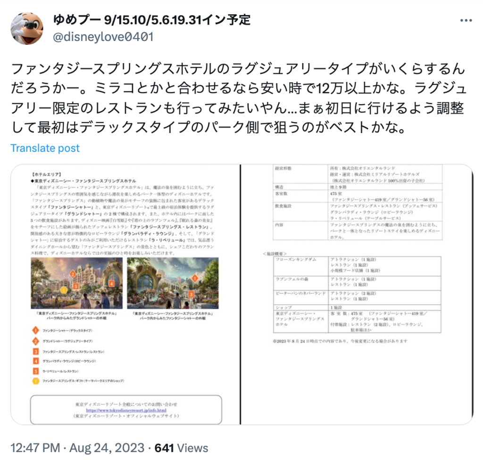This screenshot has height=460, width=483.
Task: Click orange marker 1 on the right concept art
Action: point(195,278)
